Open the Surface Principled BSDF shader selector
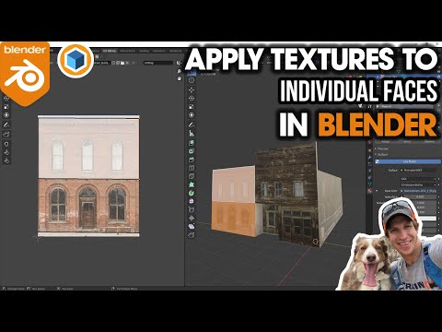 418,170
